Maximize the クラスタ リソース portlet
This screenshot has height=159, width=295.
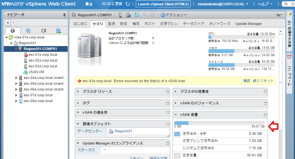167,92
